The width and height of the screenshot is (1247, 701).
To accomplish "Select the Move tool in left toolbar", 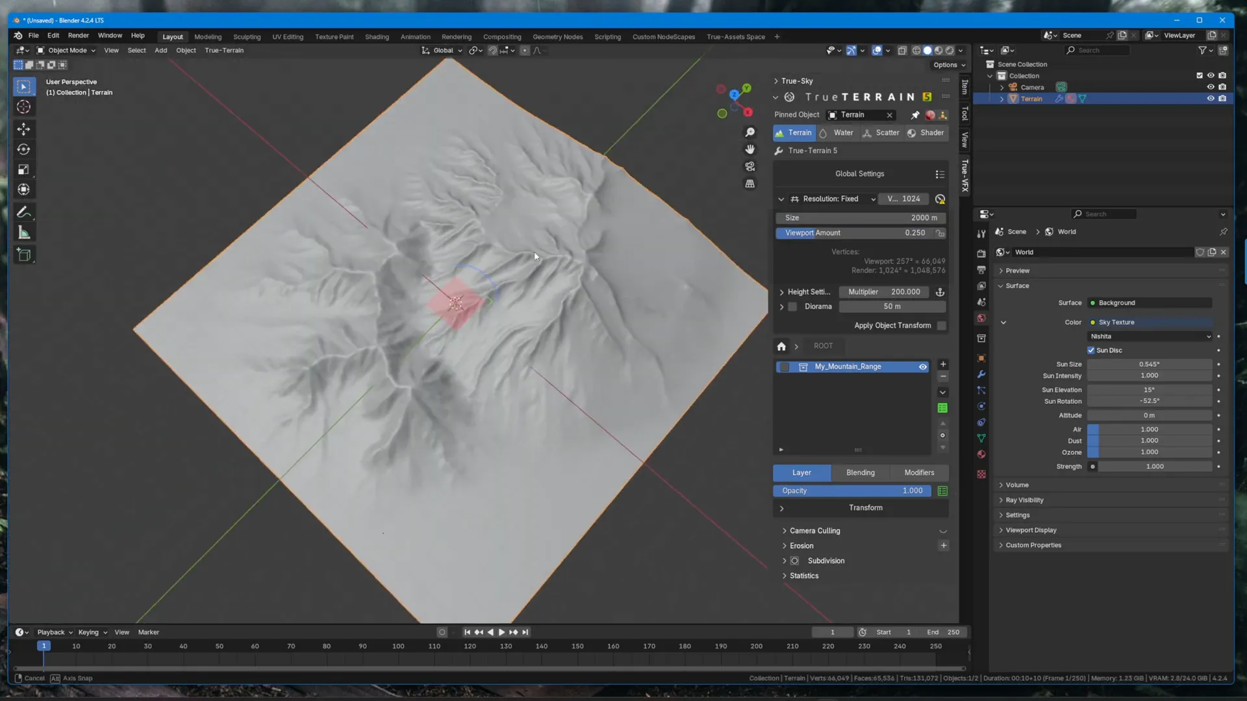I will pyautogui.click(x=23, y=127).
